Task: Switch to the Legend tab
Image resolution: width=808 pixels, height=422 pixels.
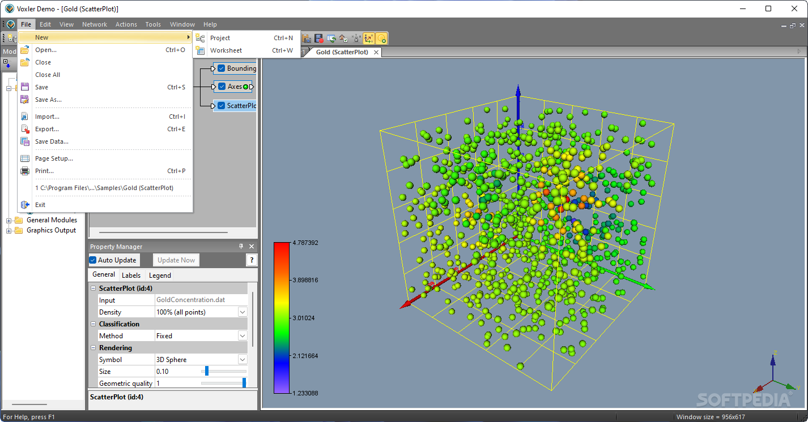Action: (160, 275)
